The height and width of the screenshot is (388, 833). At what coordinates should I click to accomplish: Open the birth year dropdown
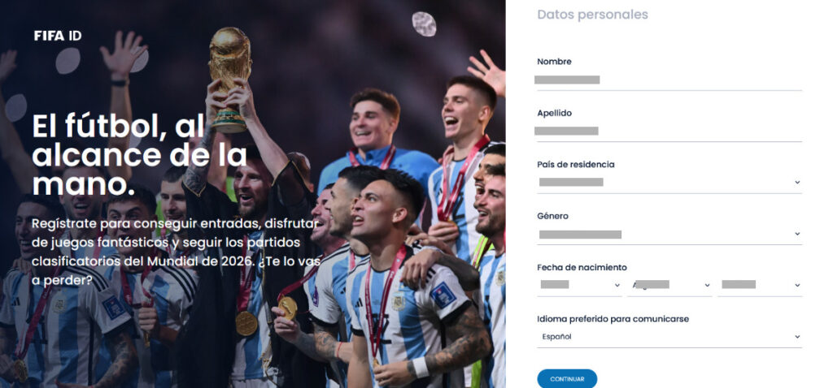[x=760, y=285]
